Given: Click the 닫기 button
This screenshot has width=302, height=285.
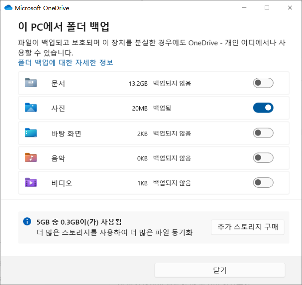Looking at the screenshot, I should tap(220, 270).
